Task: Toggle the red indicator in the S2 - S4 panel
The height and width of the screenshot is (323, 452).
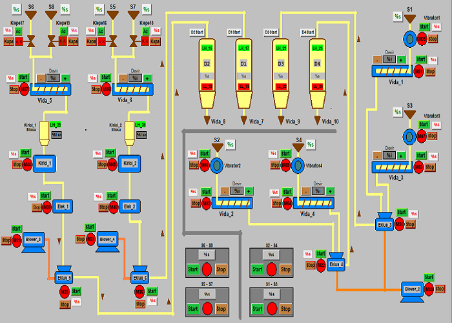Action: [x=271, y=269]
